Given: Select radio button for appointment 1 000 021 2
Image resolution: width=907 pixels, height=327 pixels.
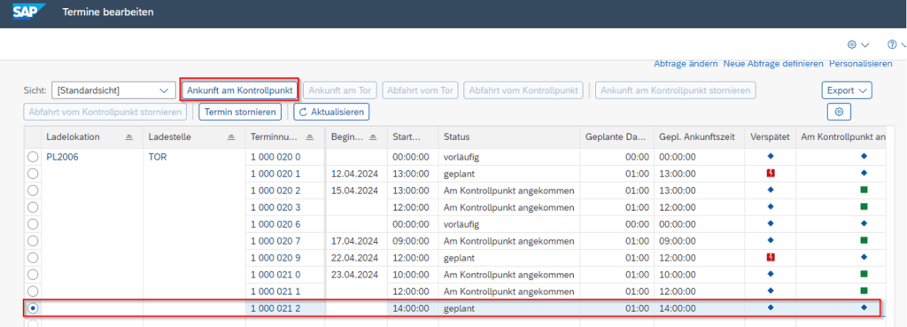Looking at the screenshot, I should 33,308.
